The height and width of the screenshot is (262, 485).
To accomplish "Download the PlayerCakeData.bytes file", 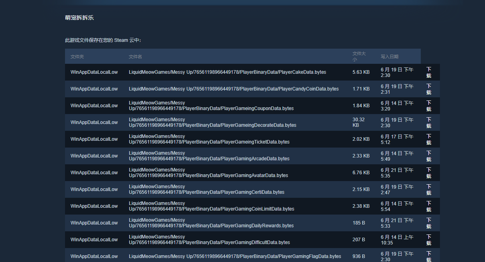I will point(429,72).
